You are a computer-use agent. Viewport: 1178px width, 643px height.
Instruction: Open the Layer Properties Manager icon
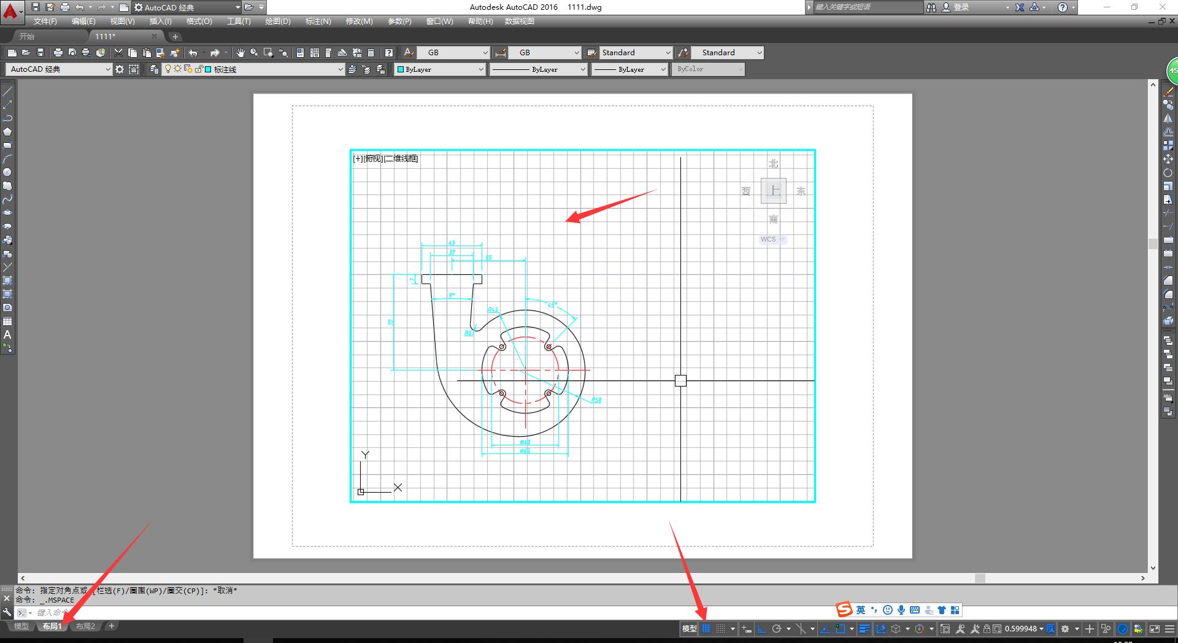tap(154, 69)
